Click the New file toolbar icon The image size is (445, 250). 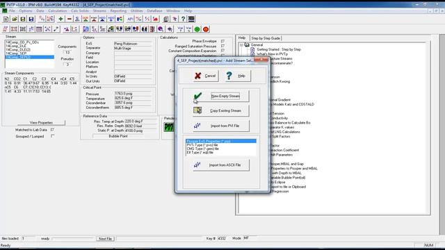pyautogui.click(x=6, y=19)
